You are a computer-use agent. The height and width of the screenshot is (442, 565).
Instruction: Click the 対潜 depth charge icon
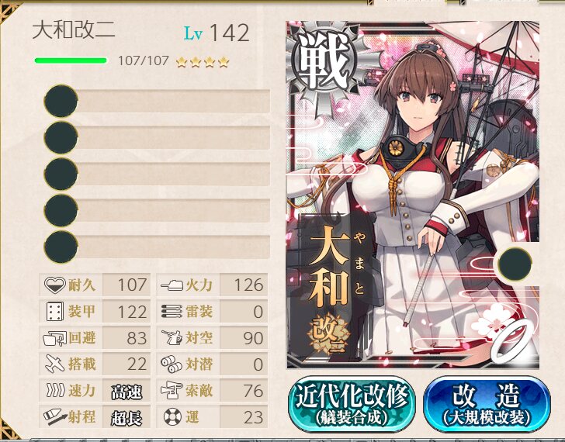click(172, 364)
